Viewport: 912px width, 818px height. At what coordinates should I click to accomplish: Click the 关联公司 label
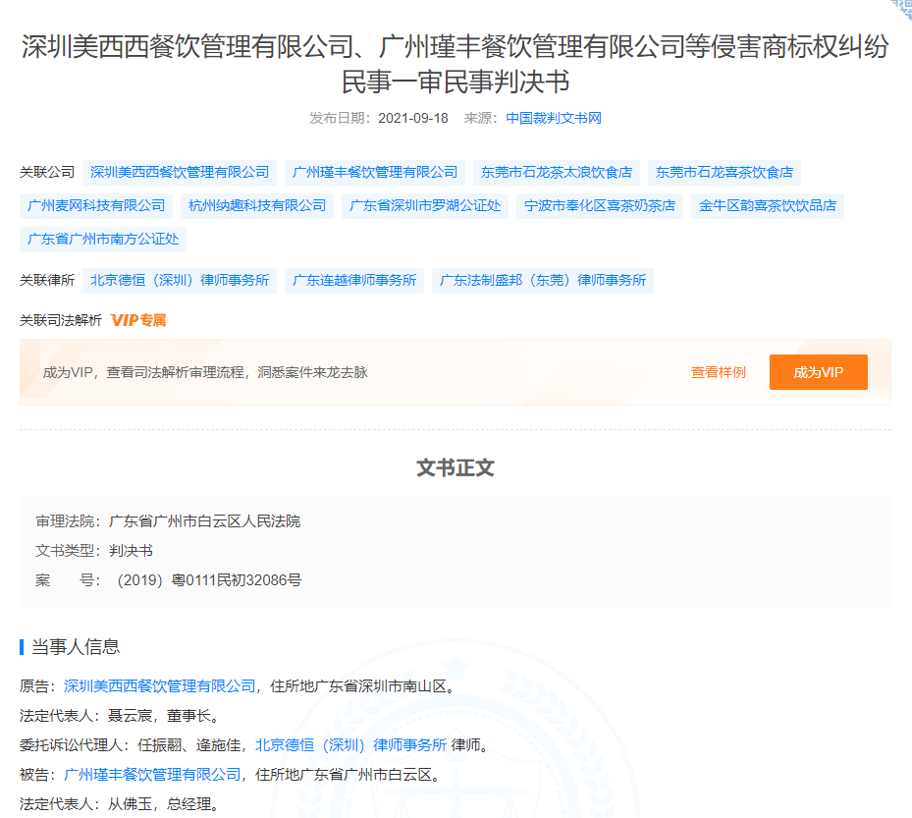coord(47,172)
